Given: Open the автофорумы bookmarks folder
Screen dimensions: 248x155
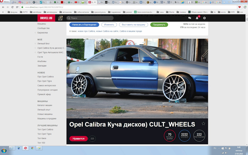Looking at the screenshot, I should (50, 12).
